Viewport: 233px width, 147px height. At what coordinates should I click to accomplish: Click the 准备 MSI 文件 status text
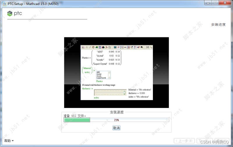[75, 116]
